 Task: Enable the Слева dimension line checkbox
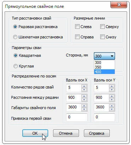[77, 27]
